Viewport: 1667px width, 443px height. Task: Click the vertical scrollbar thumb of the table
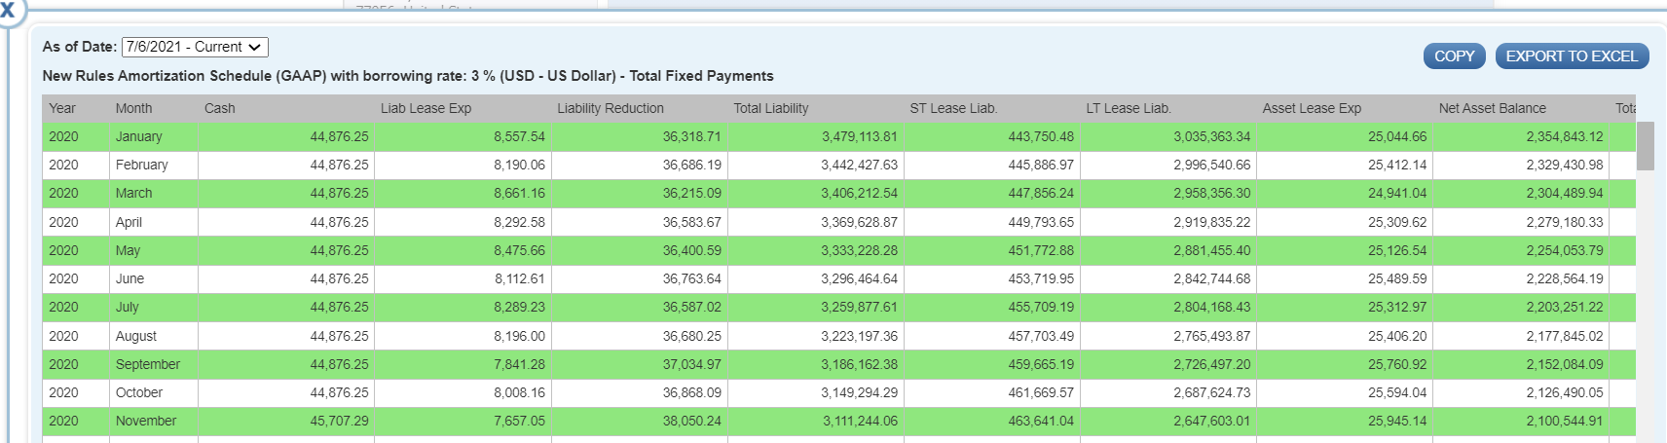[1646, 146]
